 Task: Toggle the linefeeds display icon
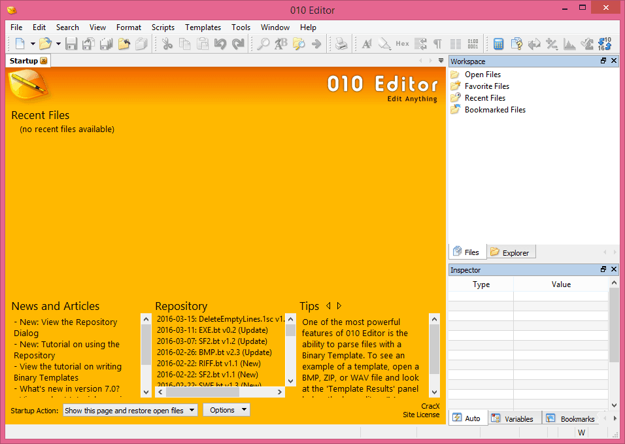[x=420, y=43]
